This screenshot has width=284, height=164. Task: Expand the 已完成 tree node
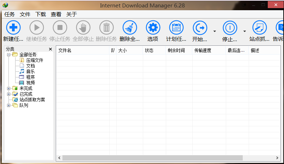[x=8, y=94]
